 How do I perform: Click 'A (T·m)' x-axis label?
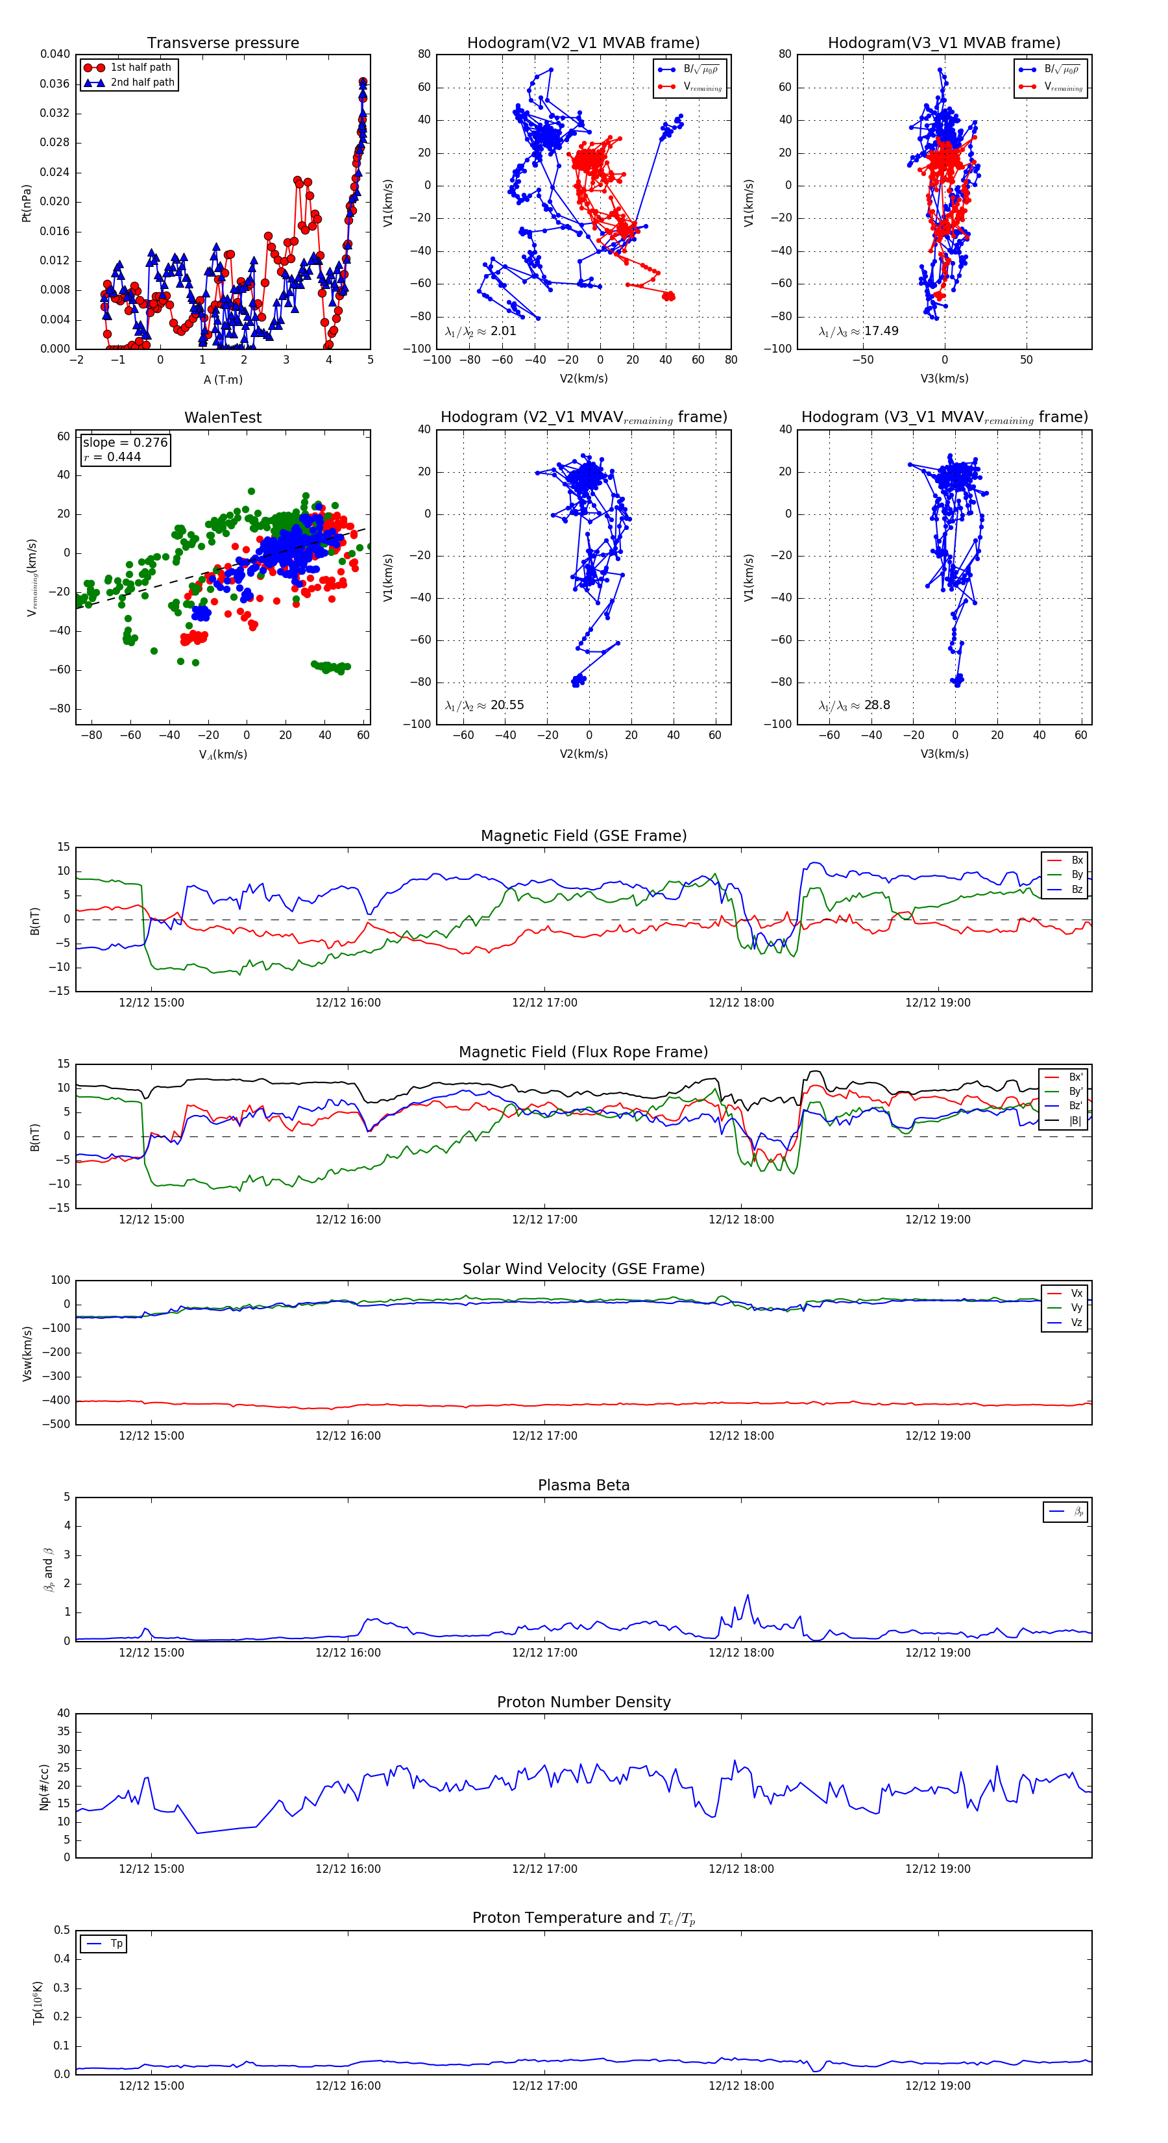pyautogui.click(x=223, y=380)
